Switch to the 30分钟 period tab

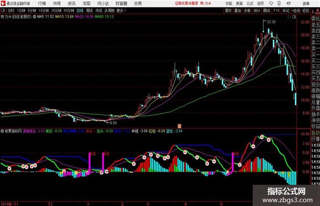coord(56,10)
